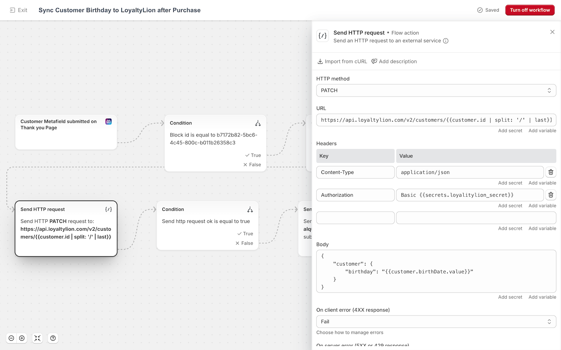Click the branch icon on the first Condition node

[x=258, y=122]
